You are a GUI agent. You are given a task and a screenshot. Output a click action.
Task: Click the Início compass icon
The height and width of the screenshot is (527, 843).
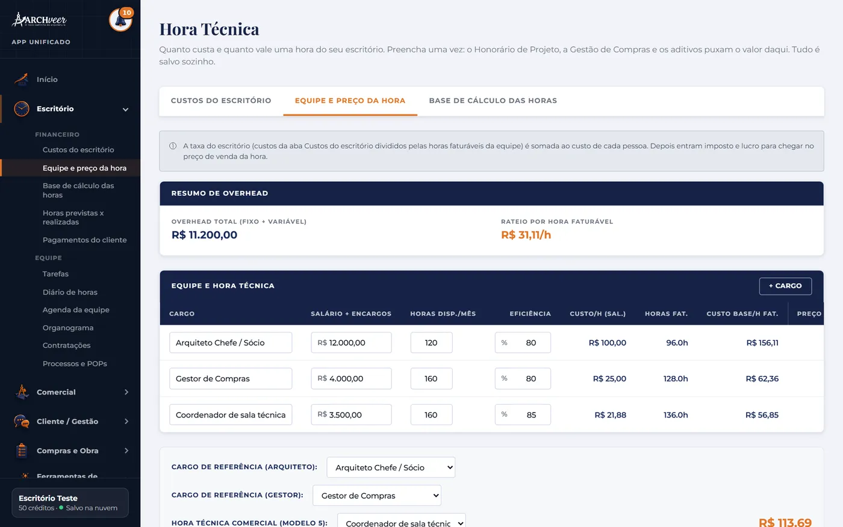(22, 80)
